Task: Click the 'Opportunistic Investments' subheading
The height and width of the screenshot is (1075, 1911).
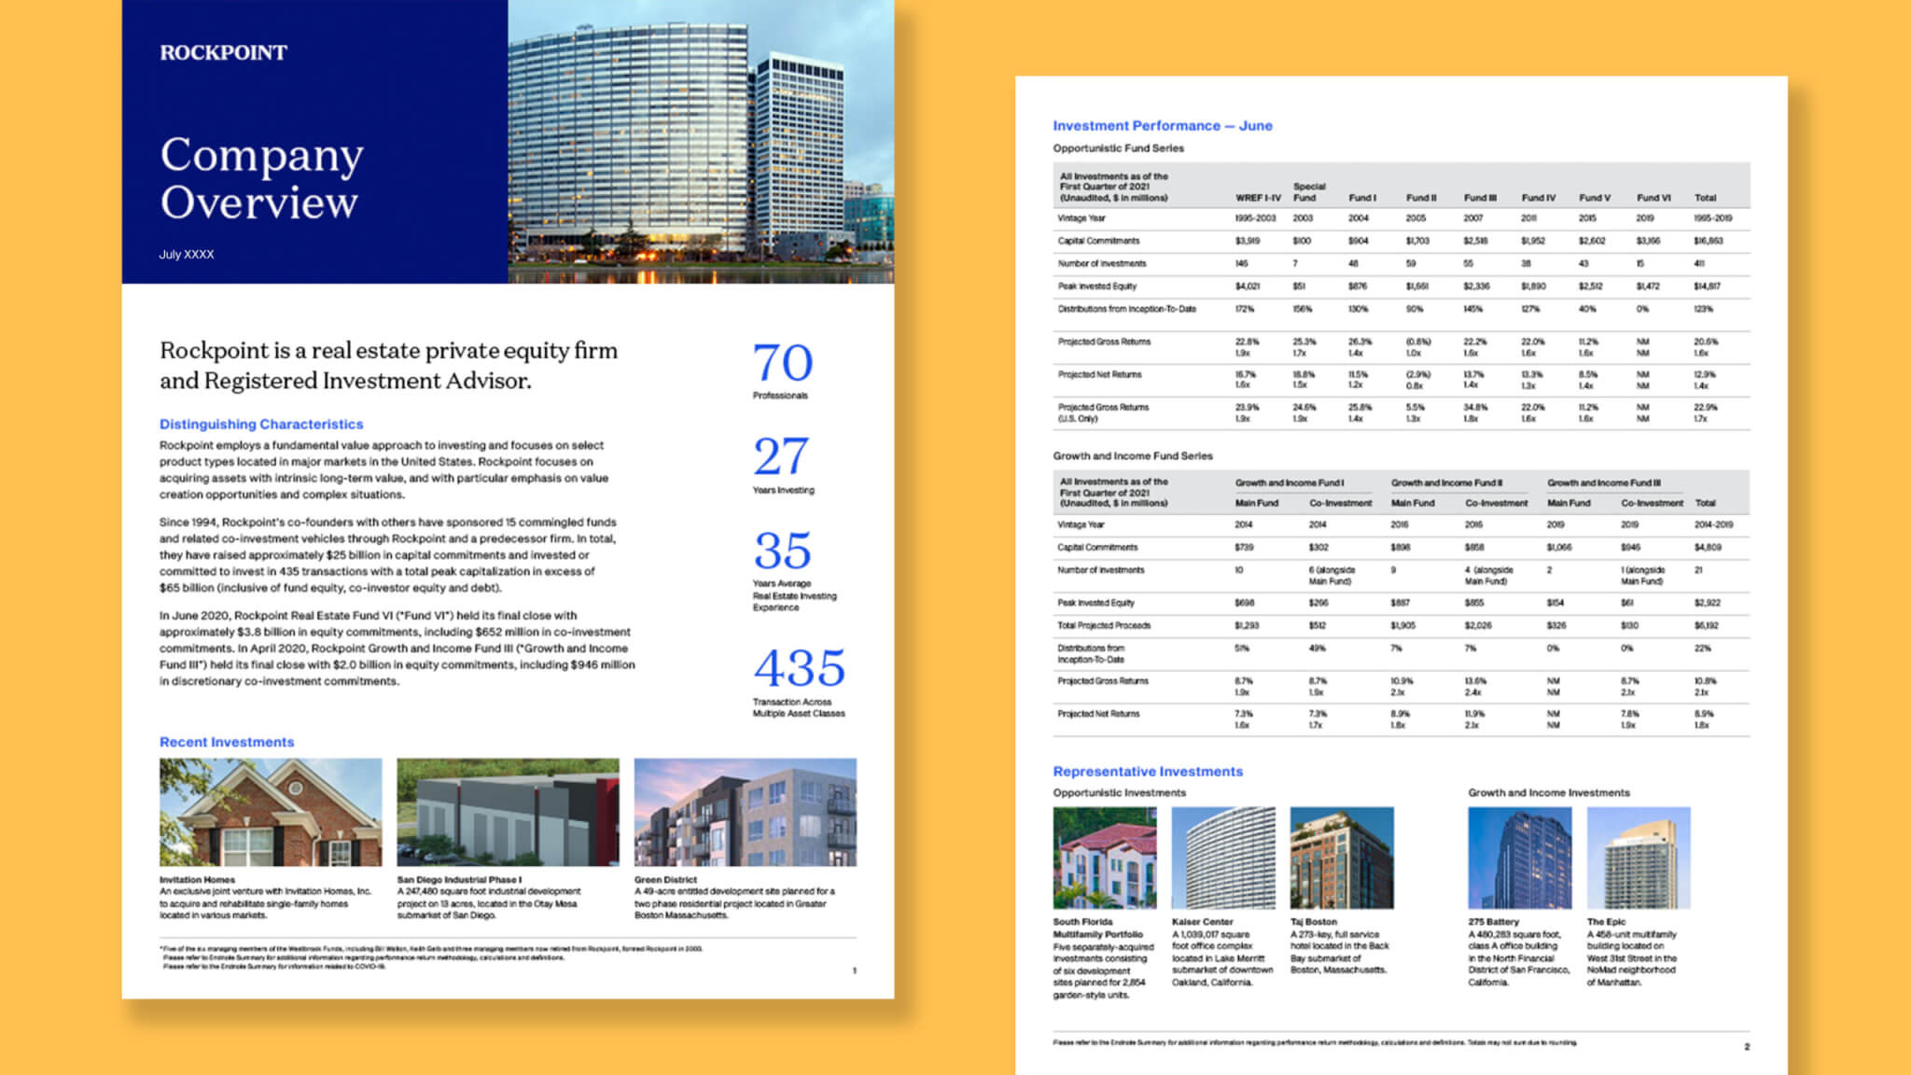Action: (x=1120, y=792)
